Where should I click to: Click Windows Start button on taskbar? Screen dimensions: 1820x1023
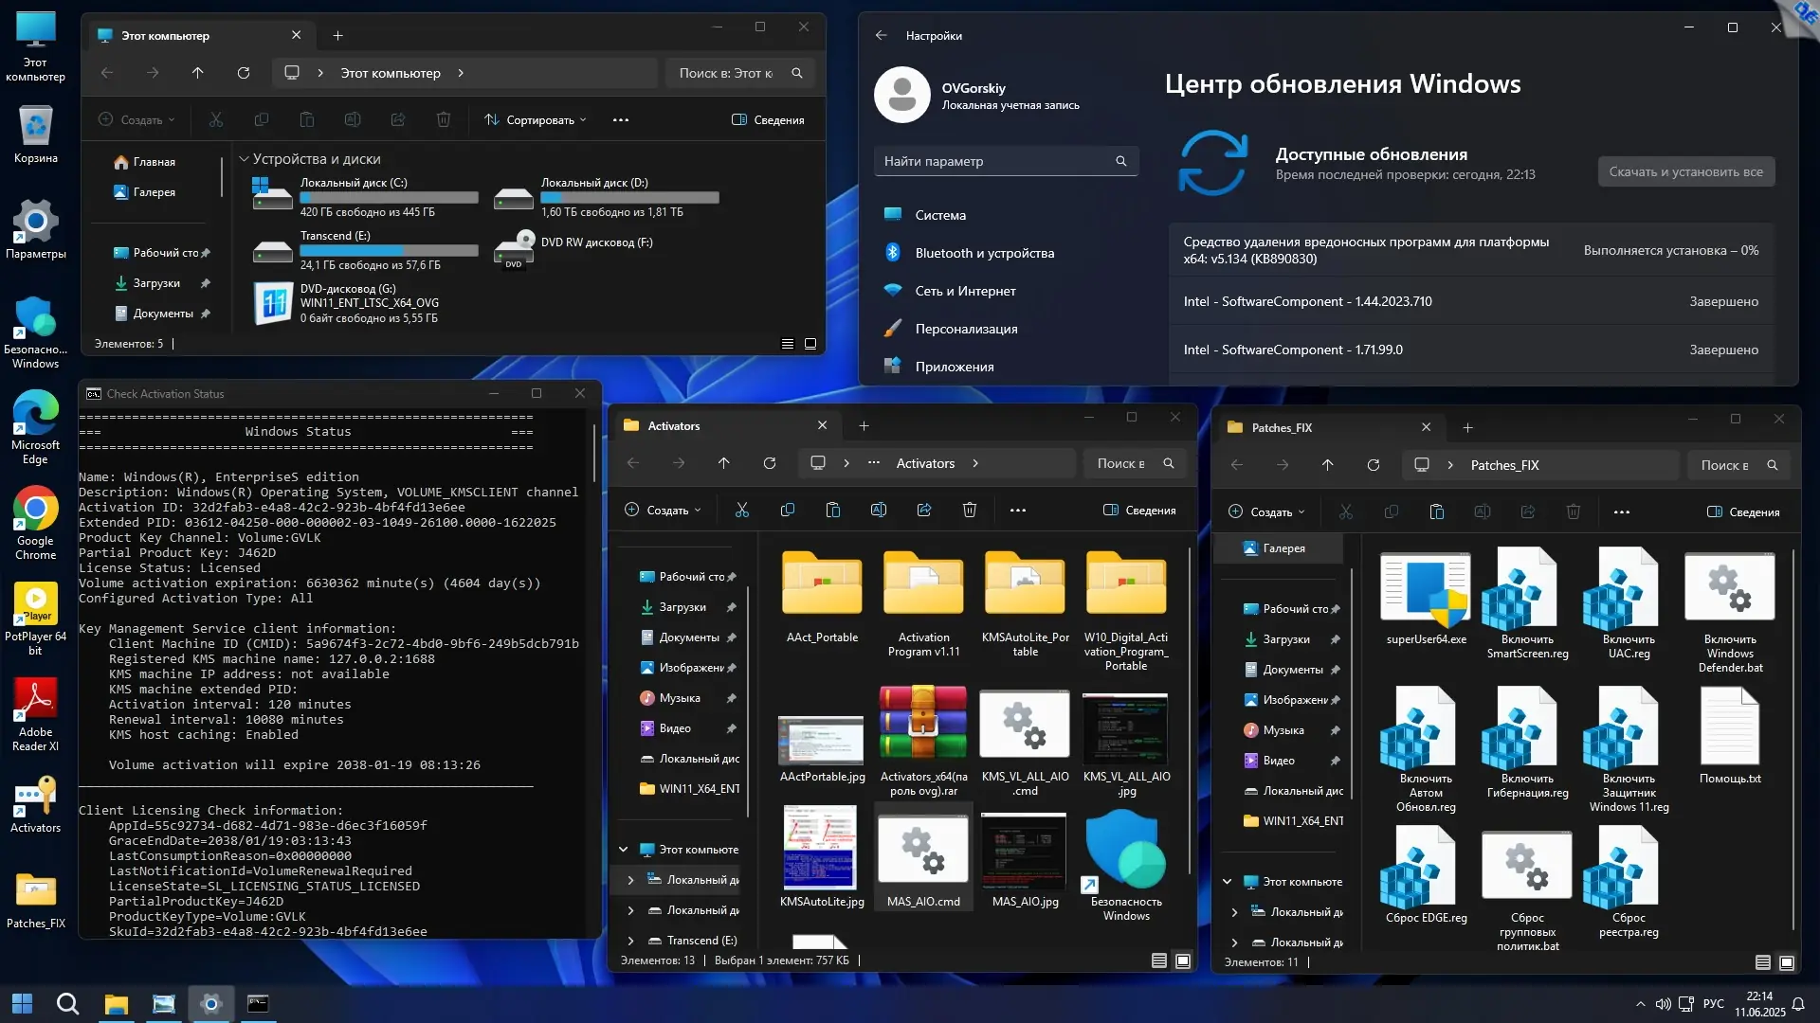tap(22, 1004)
